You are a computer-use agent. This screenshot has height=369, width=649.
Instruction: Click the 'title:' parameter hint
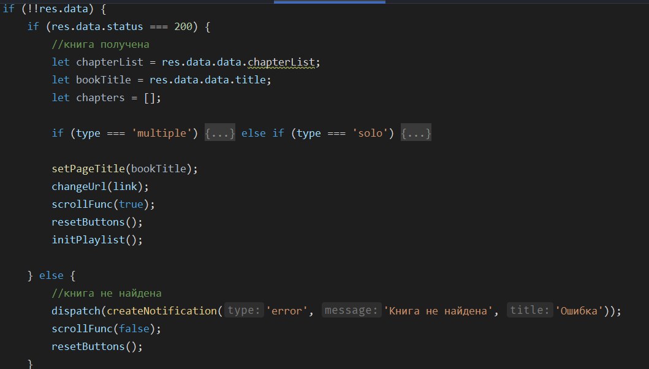[x=529, y=310]
